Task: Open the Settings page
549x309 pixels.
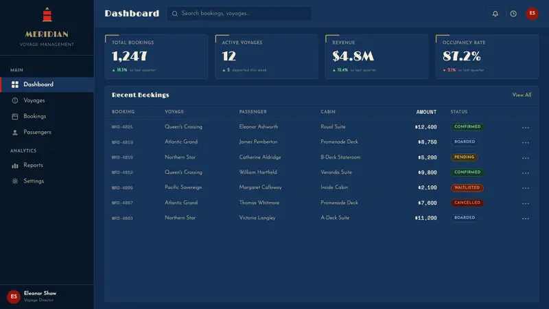Action: 47,181
